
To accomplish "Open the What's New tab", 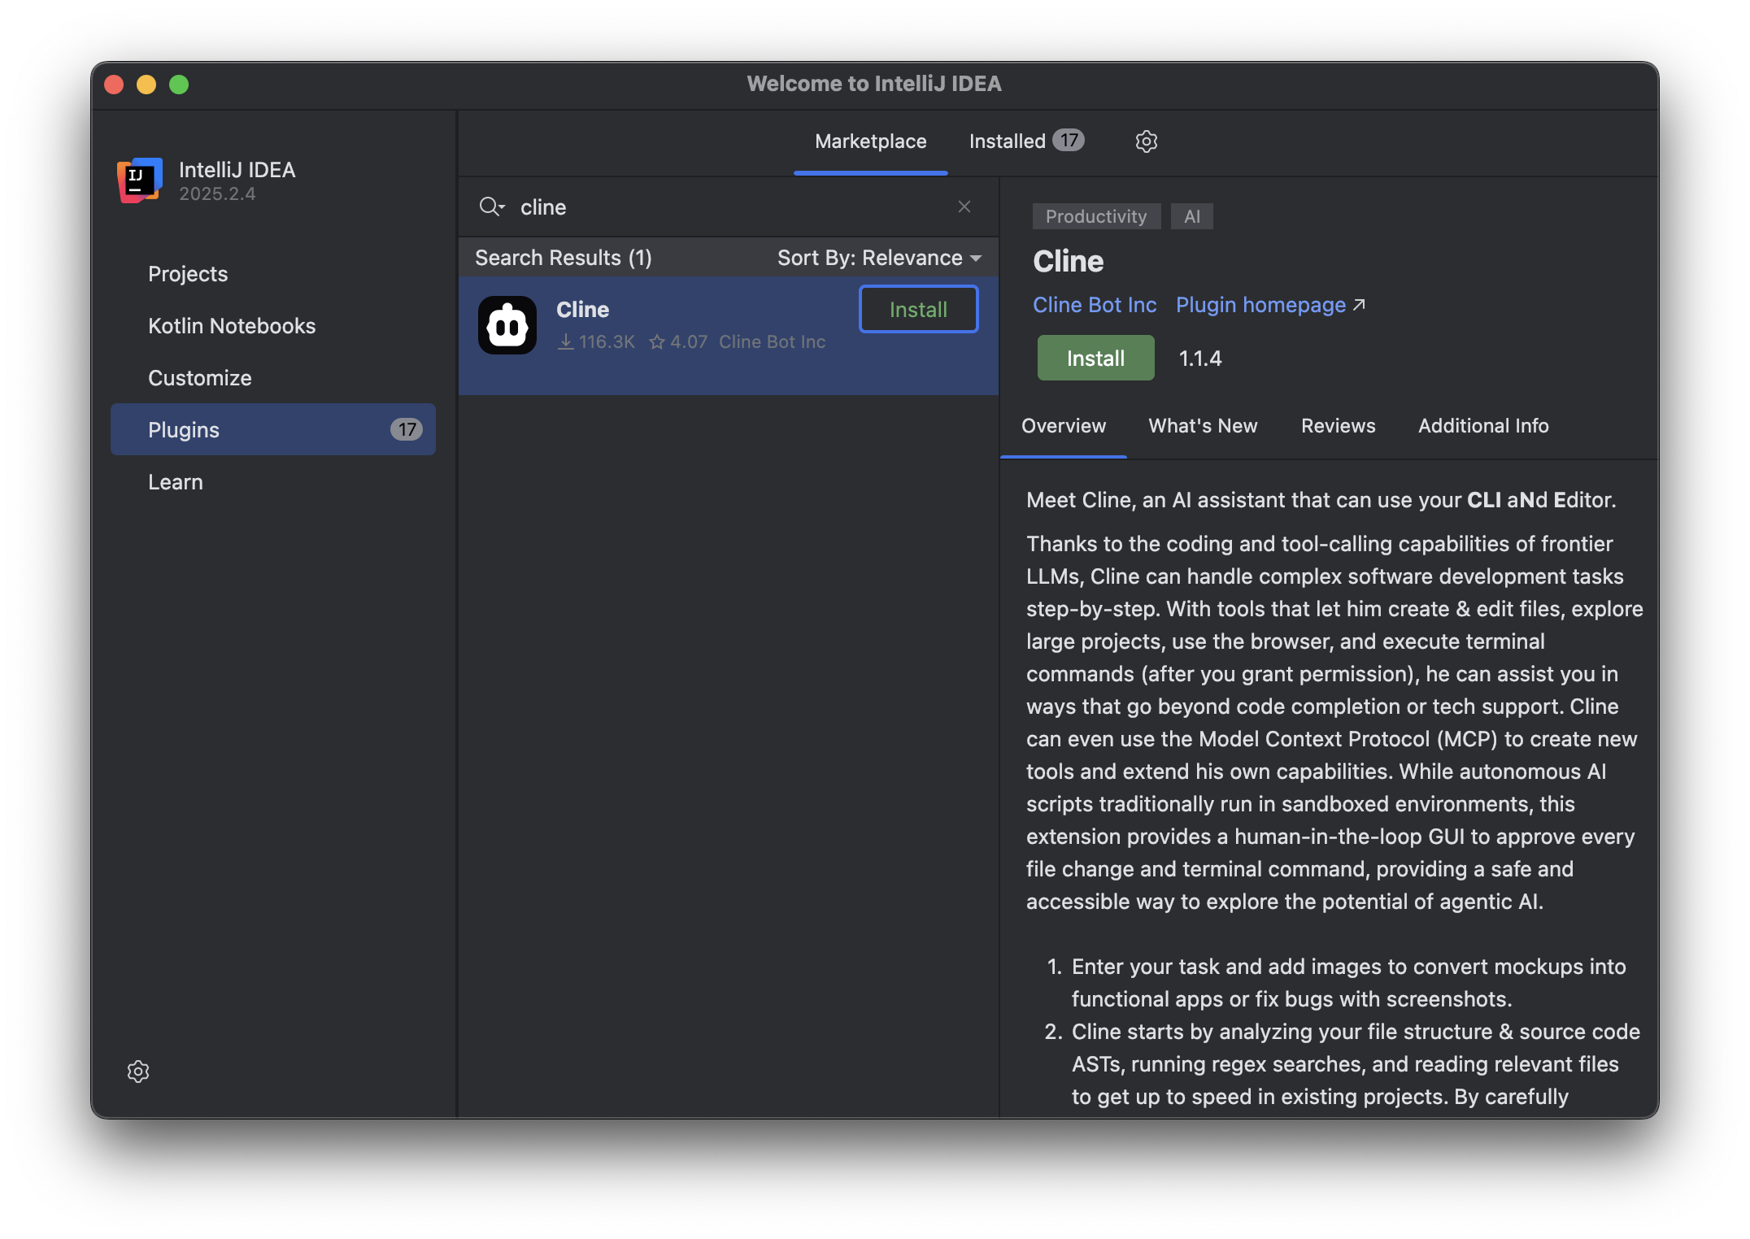I will pyautogui.click(x=1203, y=426).
